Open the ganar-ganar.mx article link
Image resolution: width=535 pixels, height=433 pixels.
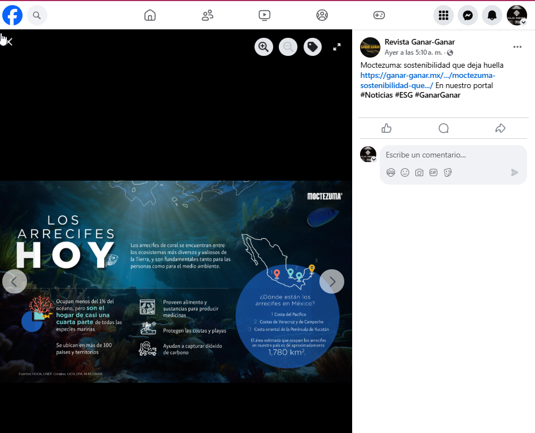pos(427,75)
